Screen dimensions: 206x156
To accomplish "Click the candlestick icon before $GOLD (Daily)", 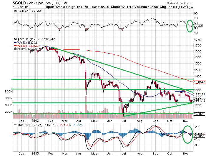I will [15, 39].
